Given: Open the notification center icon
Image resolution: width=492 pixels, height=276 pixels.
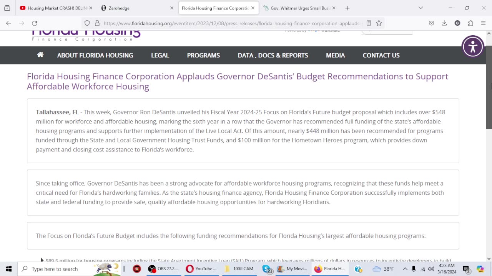Looking at the screenshot, I should coord(466,269).
